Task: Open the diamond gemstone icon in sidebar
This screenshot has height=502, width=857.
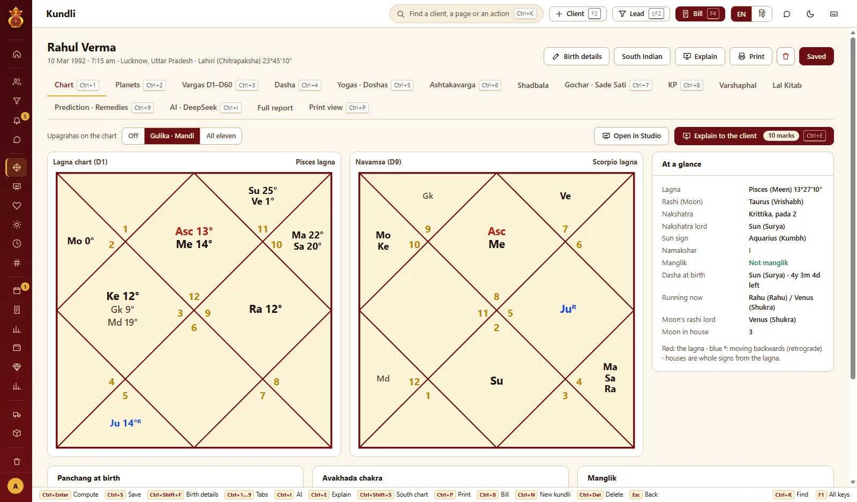Action: point(17,367)
